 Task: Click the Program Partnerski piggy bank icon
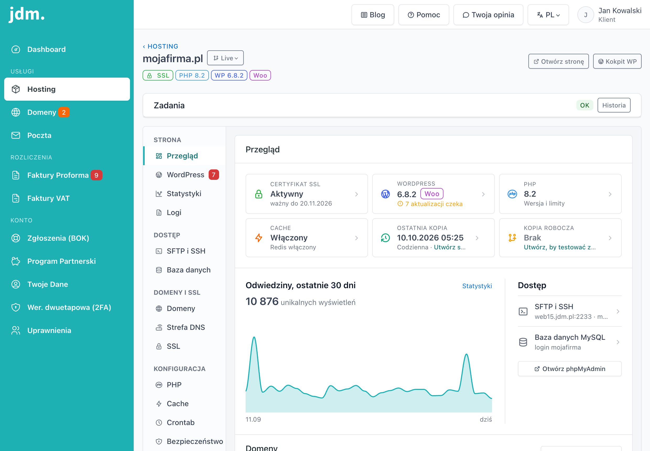[16, 261]
